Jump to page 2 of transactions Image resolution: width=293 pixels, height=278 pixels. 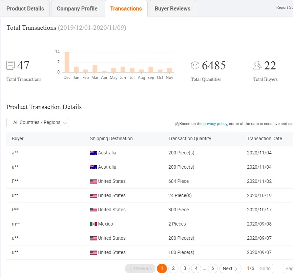click(173, 269)
